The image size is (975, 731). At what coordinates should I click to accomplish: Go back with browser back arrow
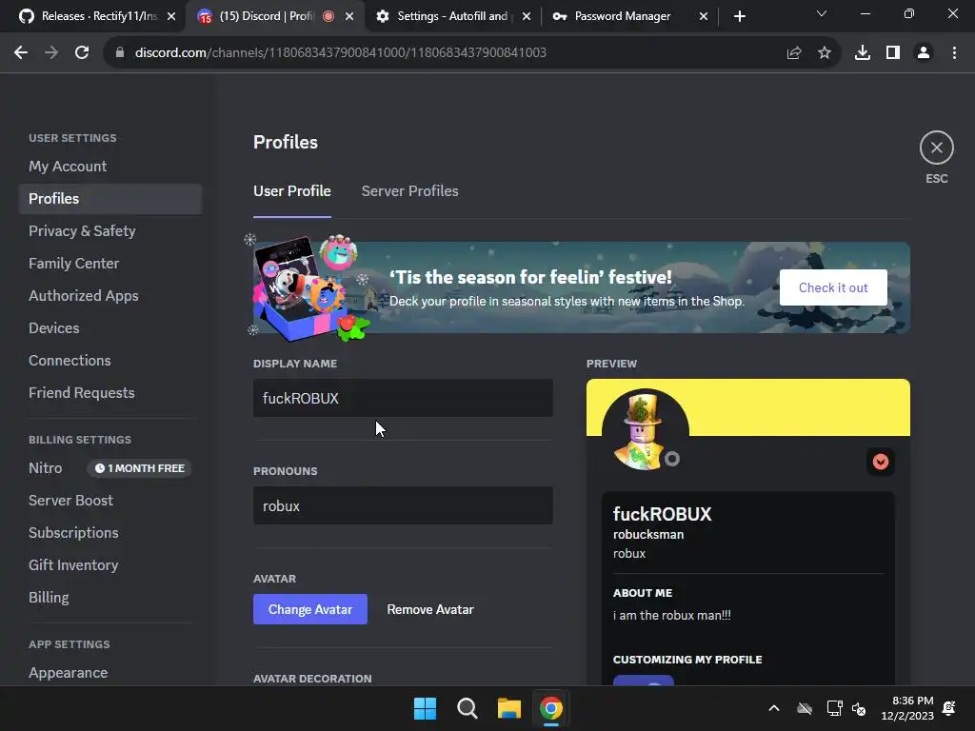click(x=21, y=53)
